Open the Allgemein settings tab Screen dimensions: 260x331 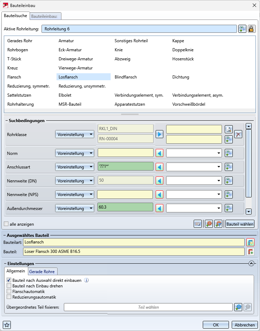coord(16,271)
